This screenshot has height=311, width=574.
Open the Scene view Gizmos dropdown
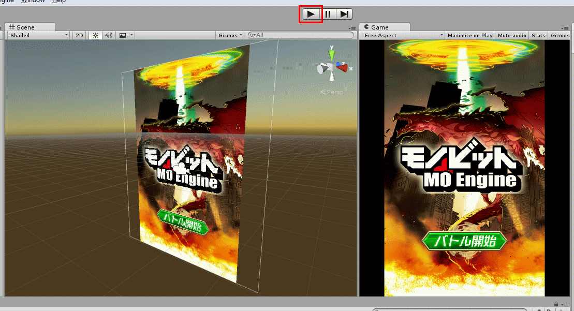(x=230, y=36)
